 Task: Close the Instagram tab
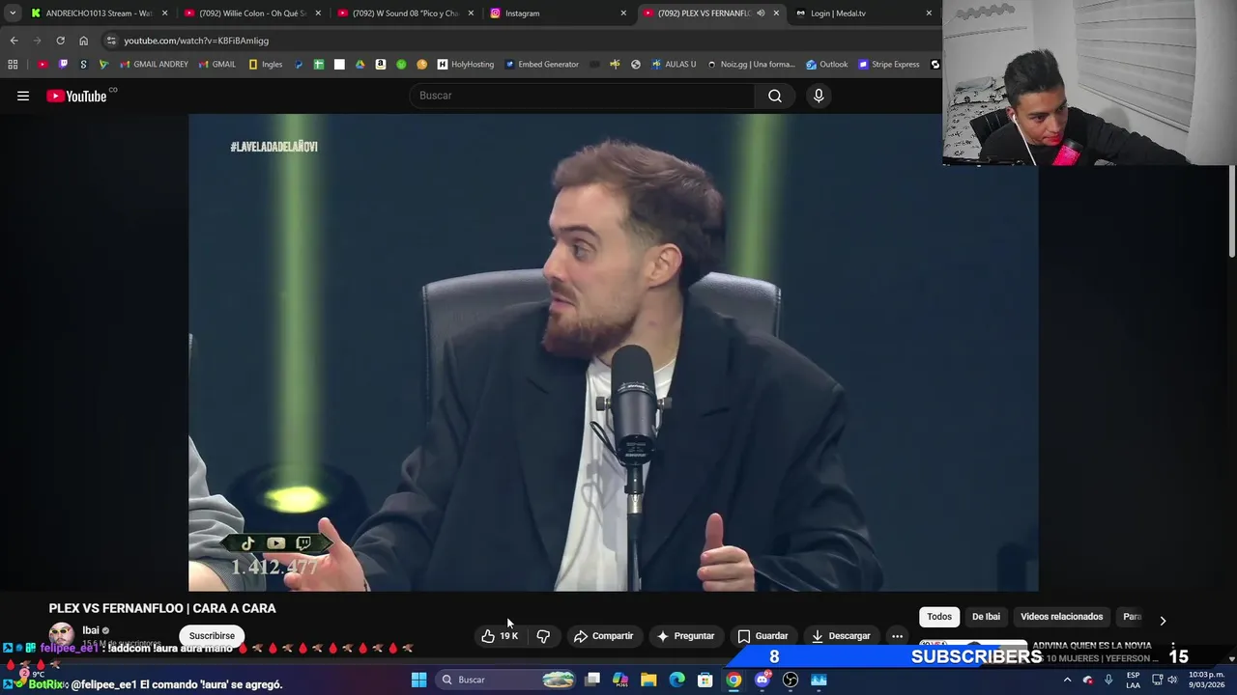coord(623,14)
